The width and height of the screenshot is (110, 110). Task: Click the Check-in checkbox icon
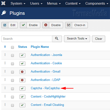click(69, 25)
